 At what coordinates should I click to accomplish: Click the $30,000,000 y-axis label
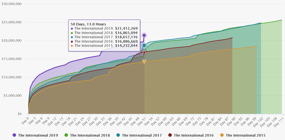click(11, 4)
